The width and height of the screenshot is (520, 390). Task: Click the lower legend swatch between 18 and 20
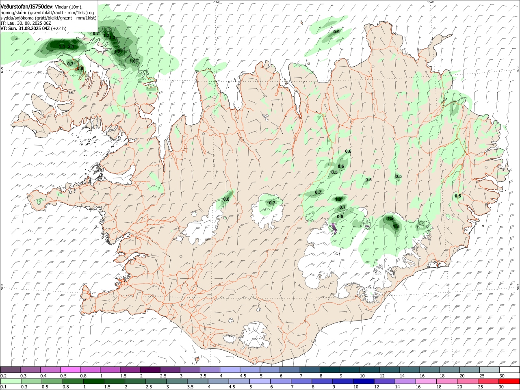point(446,381)
